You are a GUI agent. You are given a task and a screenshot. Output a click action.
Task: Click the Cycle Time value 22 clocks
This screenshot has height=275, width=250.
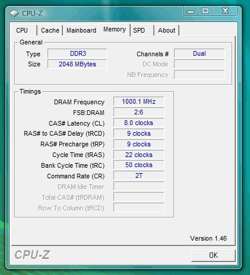pyautogui.click(x=138, y=155)
